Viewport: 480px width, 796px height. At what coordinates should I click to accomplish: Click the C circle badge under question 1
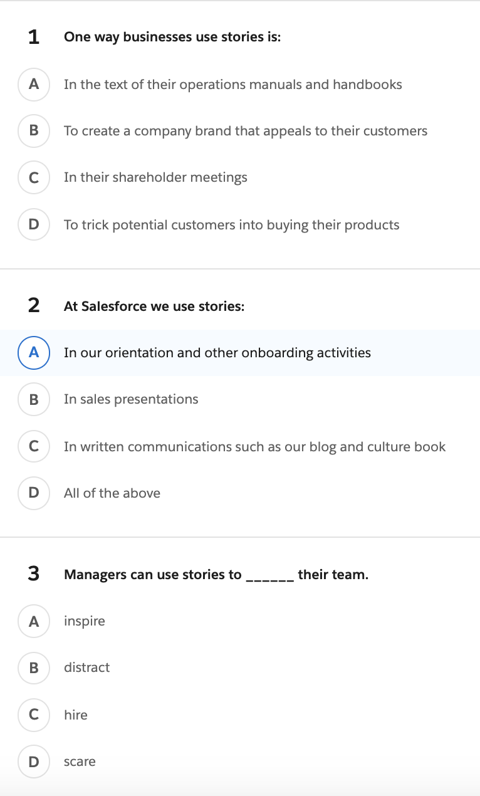pyautogui.click(x=33, y=177)
